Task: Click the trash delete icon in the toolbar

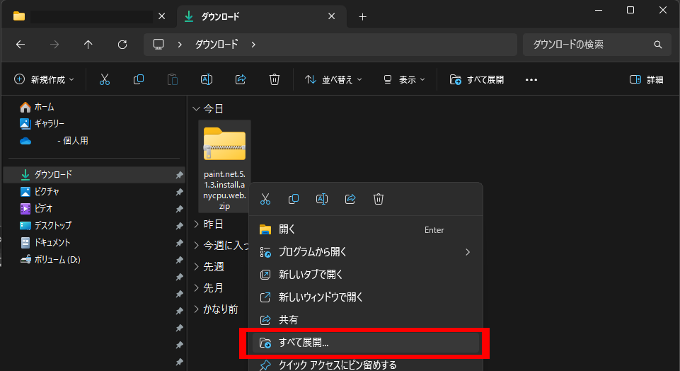Action: (x=275, y=80)
